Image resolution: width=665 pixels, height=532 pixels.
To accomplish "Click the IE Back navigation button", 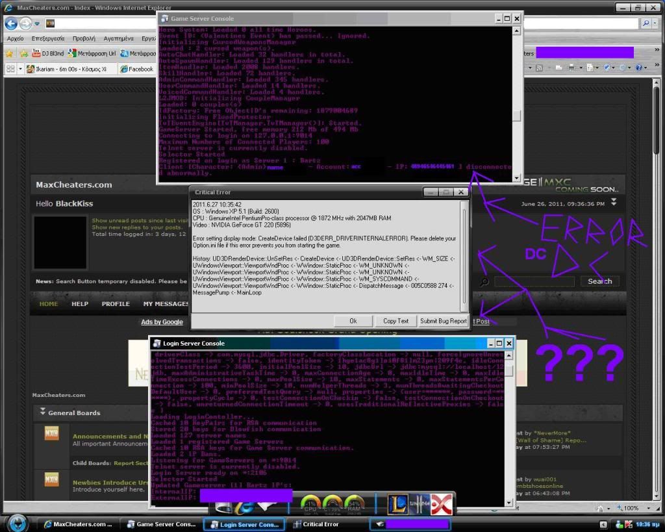I will point(12,23).
